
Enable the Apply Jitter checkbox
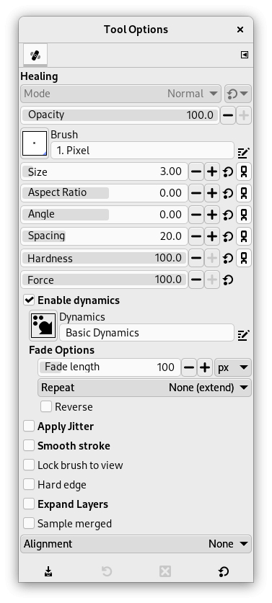point(29,426)
